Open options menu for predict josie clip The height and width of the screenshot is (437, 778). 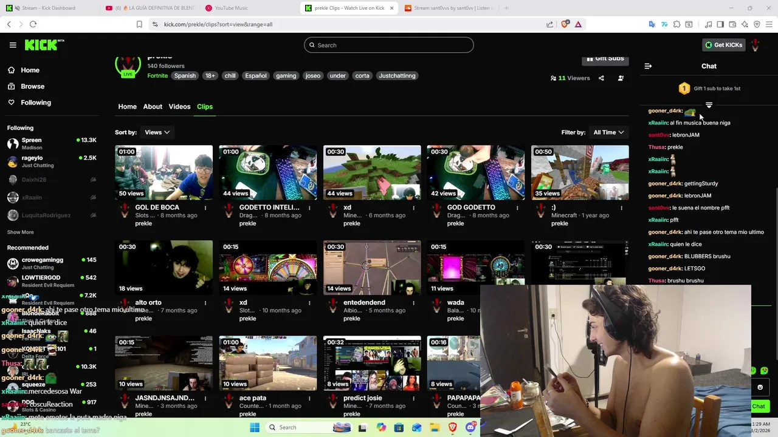pyautogui.click(x=413, y=398)
